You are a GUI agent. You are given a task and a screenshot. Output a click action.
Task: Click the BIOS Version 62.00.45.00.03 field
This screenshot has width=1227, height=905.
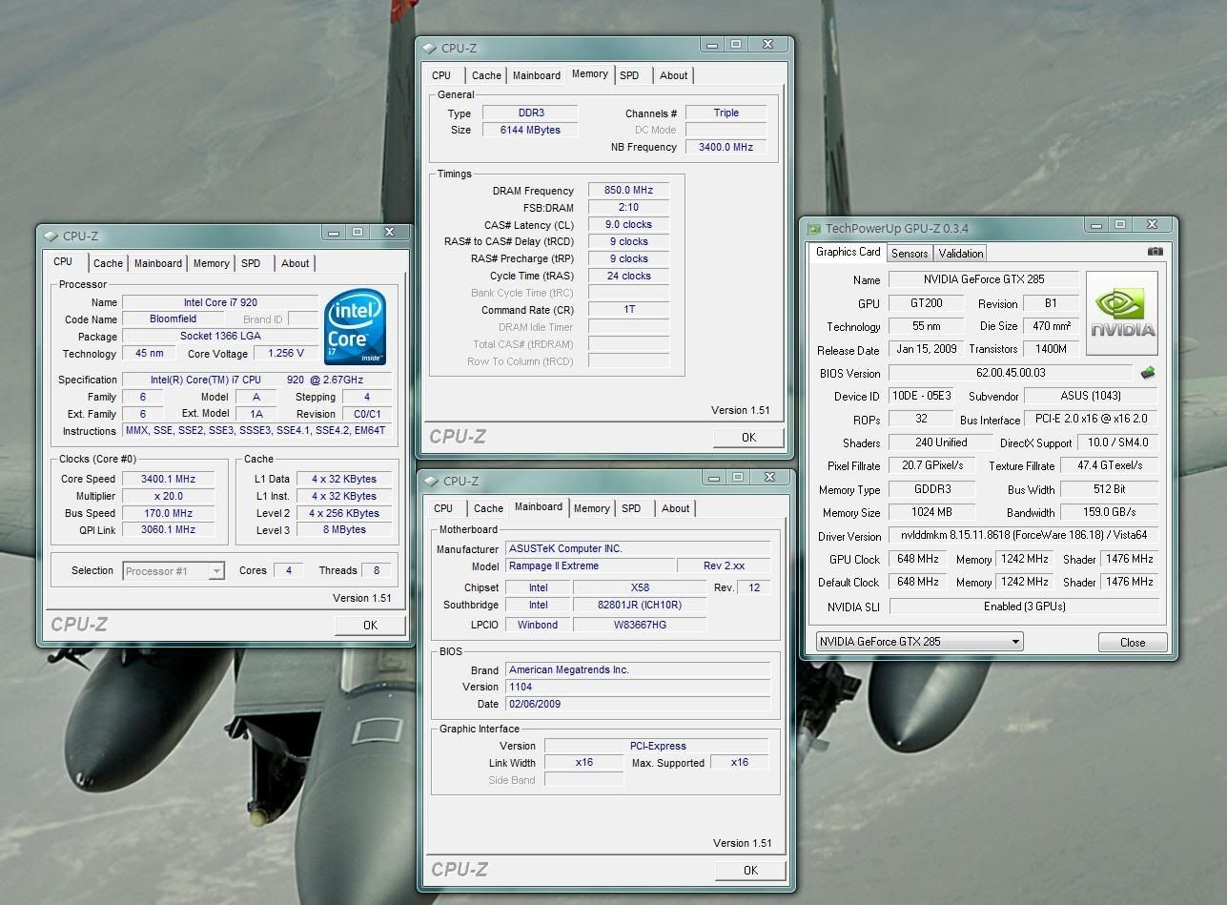coord(1011,373)
